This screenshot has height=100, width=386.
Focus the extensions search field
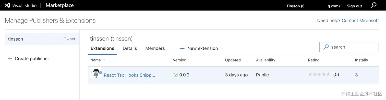(349, 47)
